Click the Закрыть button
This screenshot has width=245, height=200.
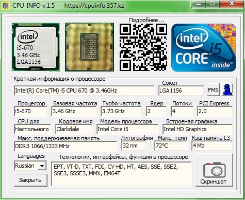[x=30, y=180]
